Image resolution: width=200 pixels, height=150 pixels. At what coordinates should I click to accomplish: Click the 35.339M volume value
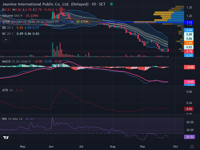[32, 16]
